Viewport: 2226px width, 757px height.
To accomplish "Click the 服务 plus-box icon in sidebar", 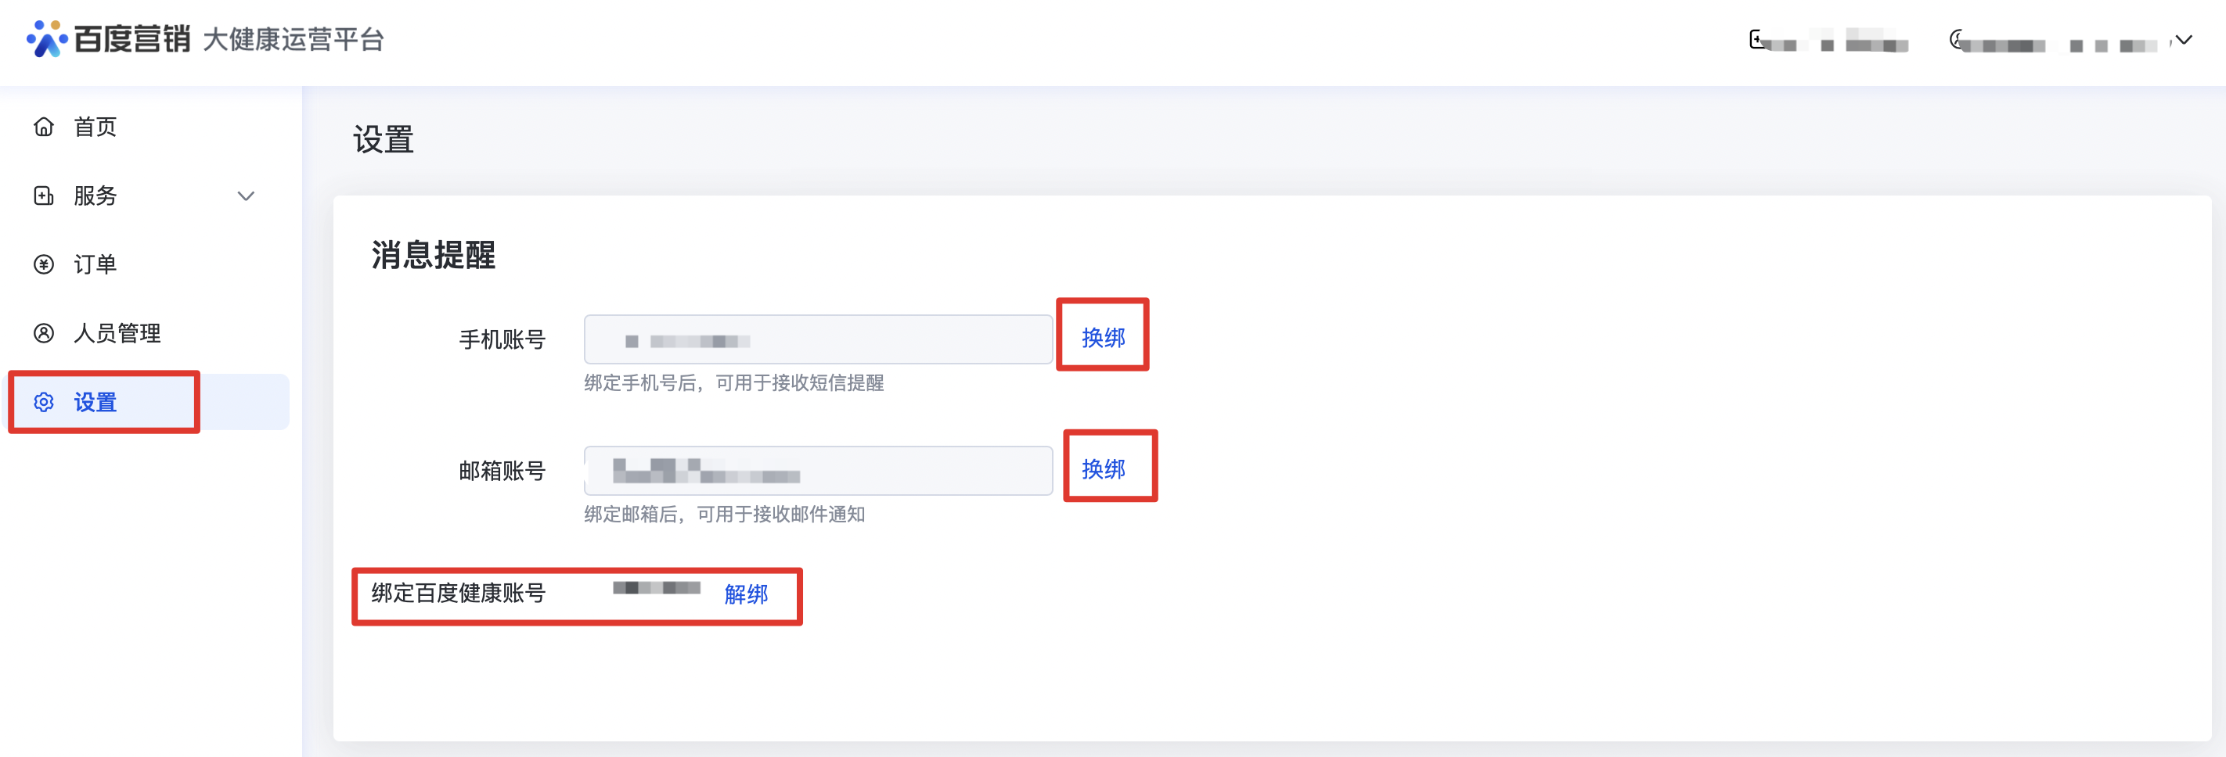I will [x=44, y=196].
